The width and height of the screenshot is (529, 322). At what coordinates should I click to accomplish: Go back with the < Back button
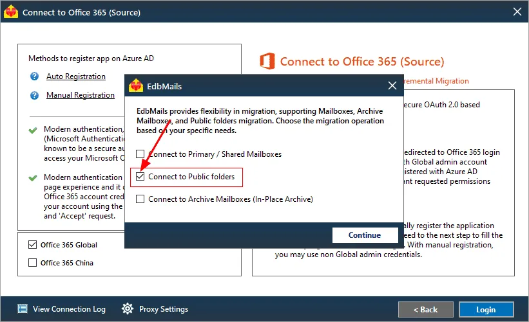[425, 310]
